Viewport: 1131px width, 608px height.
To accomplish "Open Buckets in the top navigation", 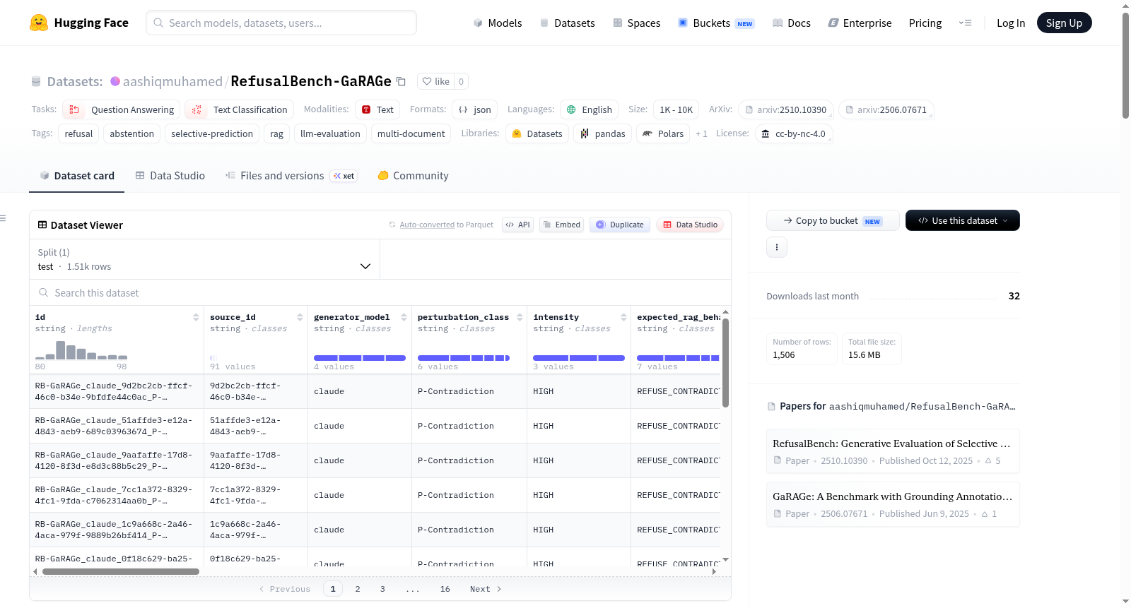I will pyautogui.click(x=716, y=23).
